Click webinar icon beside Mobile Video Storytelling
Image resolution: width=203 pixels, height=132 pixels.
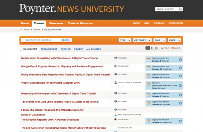tap(116, 58)
